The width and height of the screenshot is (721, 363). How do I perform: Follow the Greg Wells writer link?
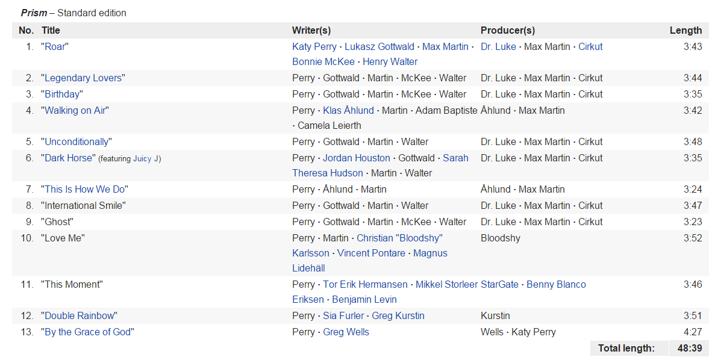346,332
